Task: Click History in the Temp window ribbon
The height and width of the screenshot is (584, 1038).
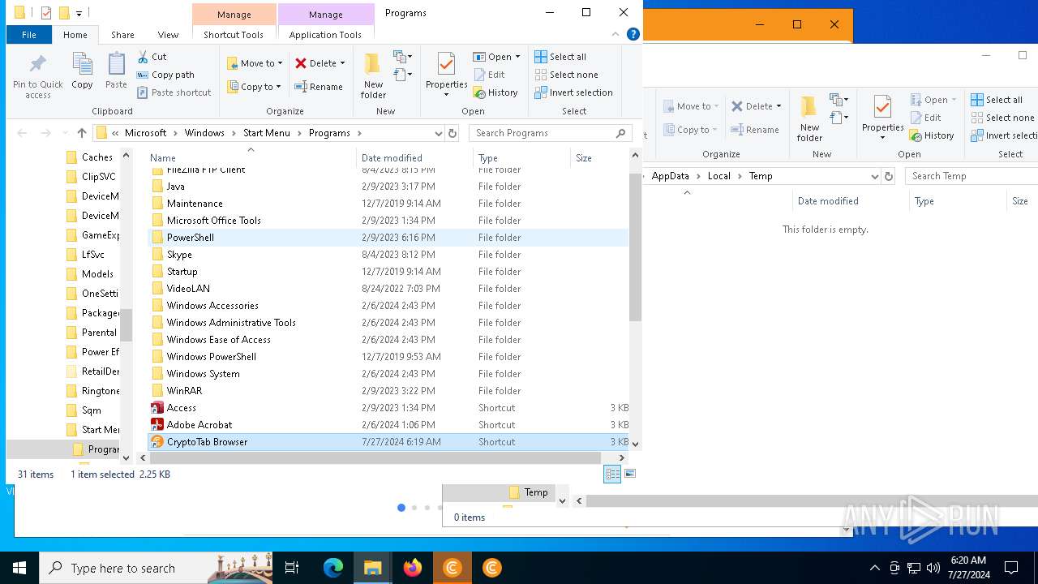Action: (x=932, y=135)
